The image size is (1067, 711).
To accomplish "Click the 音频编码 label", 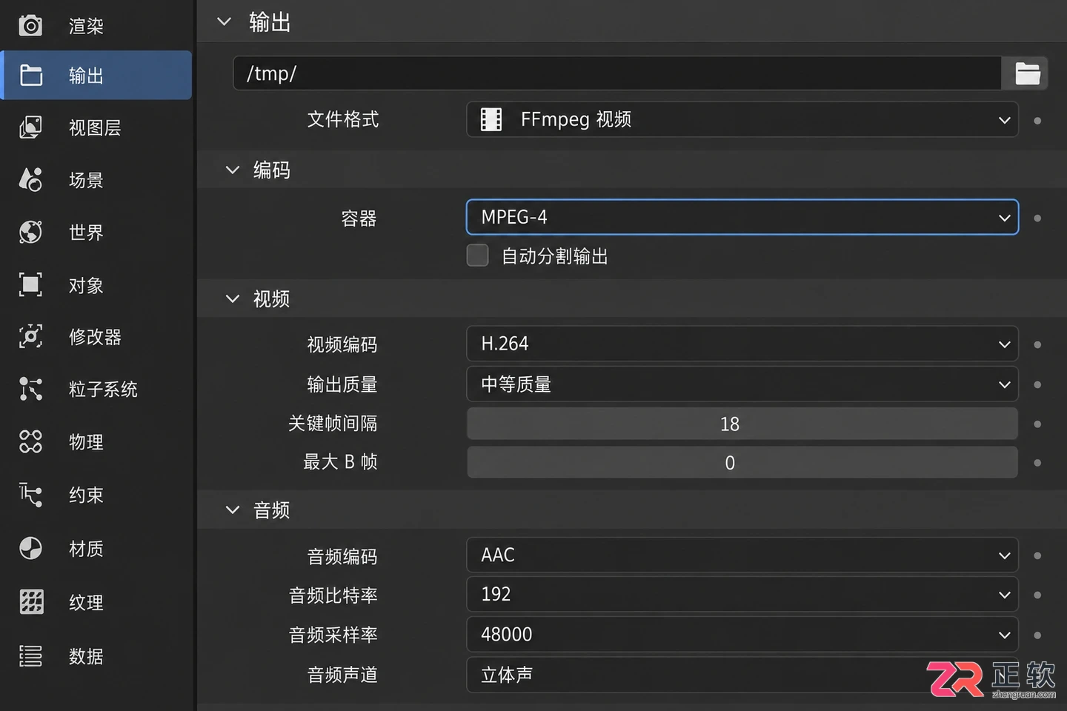I will (x=342, y=556).
